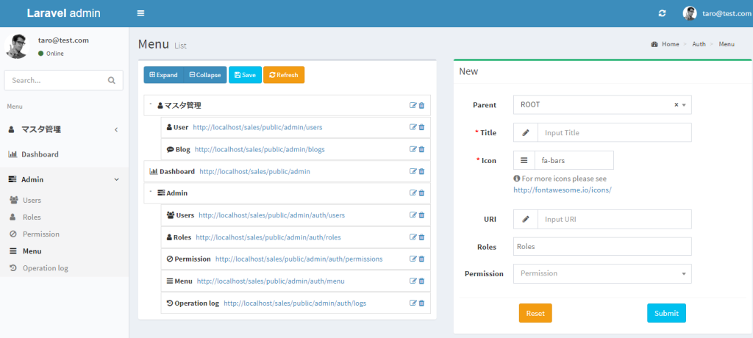Open Roles in the sidebar menu

[x=31, y=217]
